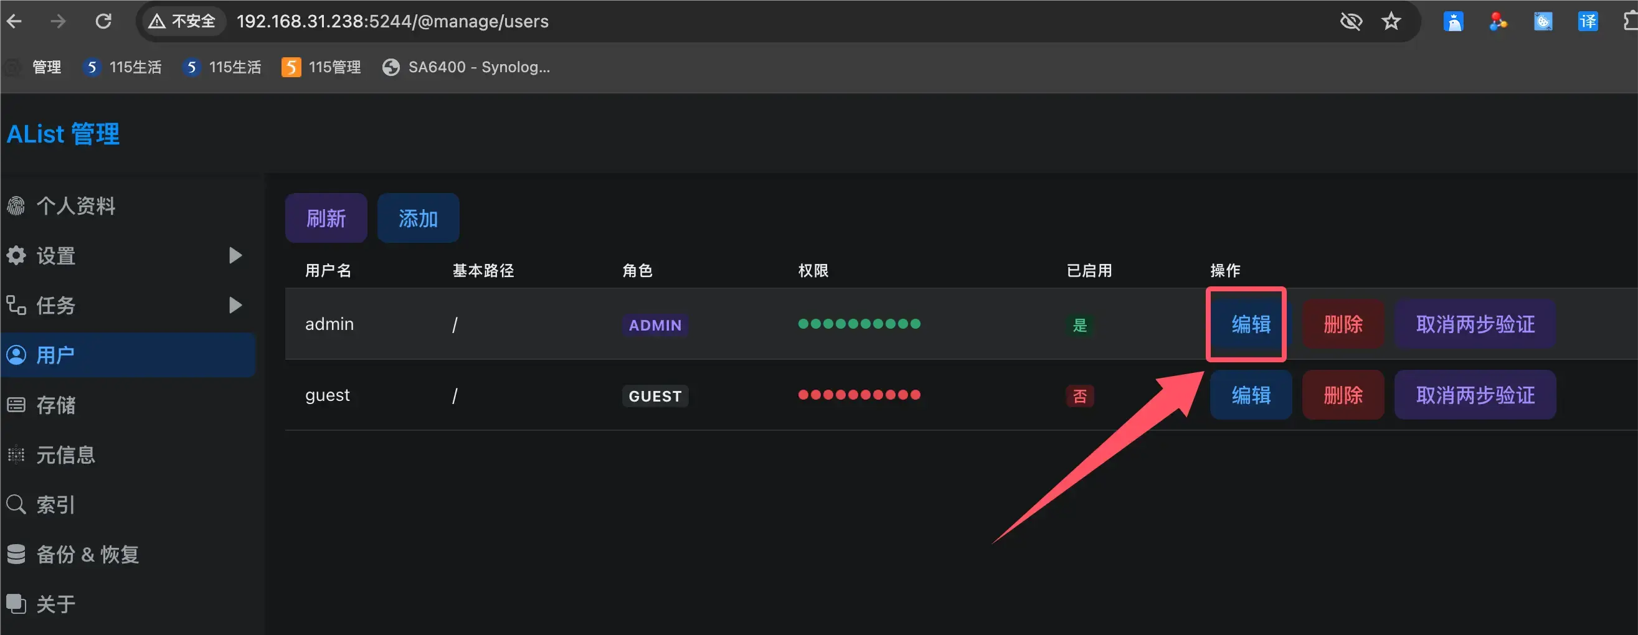
Task: Click the magnifier icon beside 索引
Action: pyautogui.click(x=16, y=505)
